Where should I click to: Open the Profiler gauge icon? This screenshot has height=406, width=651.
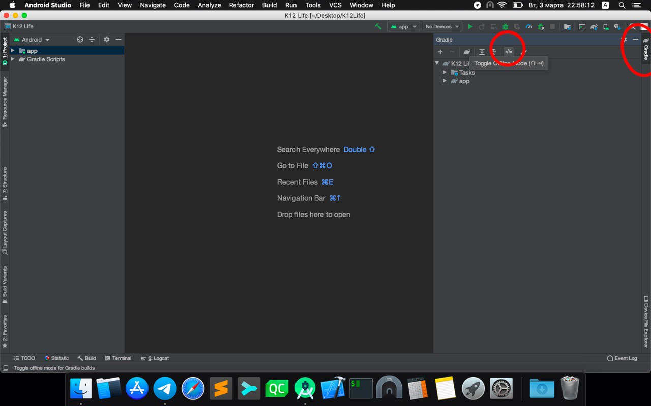click(x=529, y=26)
